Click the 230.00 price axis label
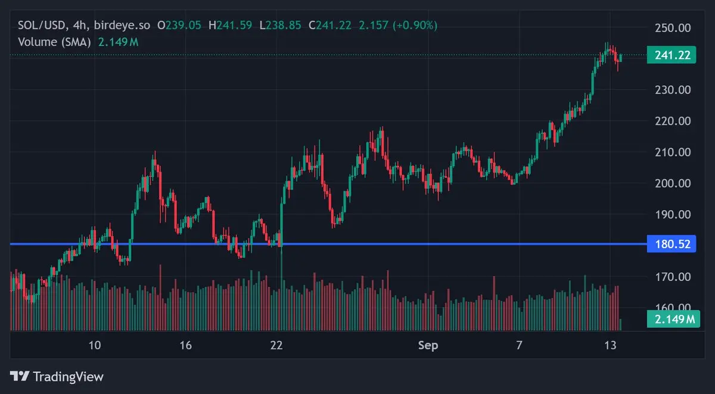The height and width of the screenshot is (394, 715). point(672,90)
